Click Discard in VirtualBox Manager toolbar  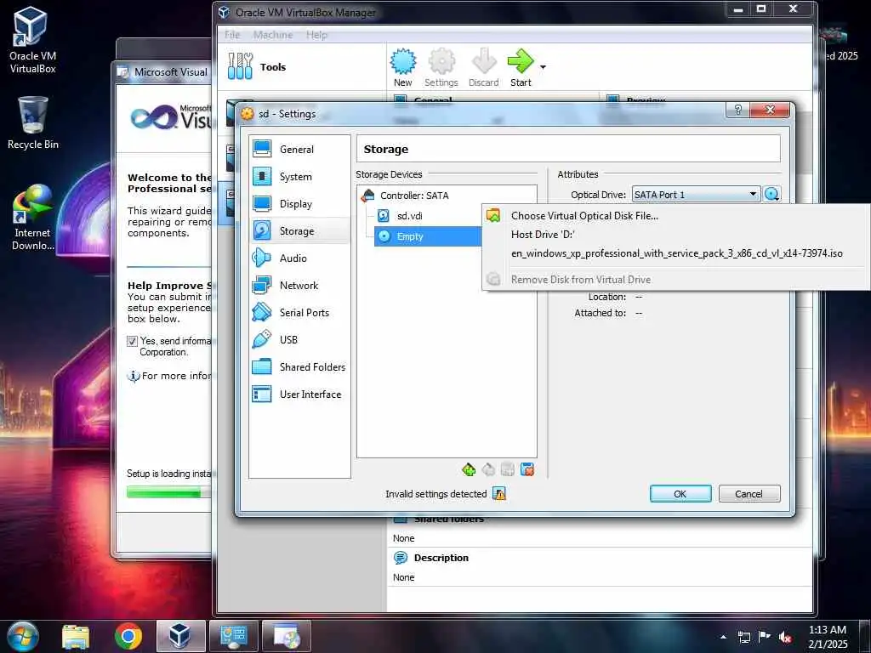(x=483, y=68)
